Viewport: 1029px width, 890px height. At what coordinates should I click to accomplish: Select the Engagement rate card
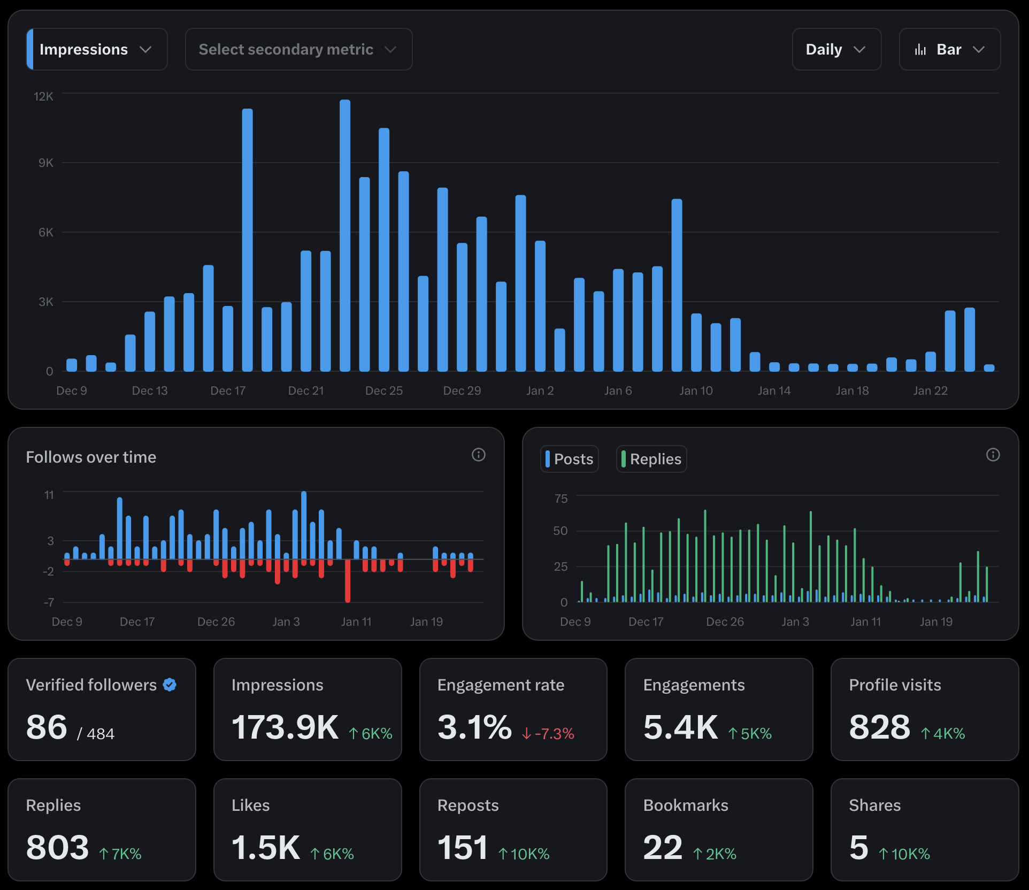click(513, 710)
